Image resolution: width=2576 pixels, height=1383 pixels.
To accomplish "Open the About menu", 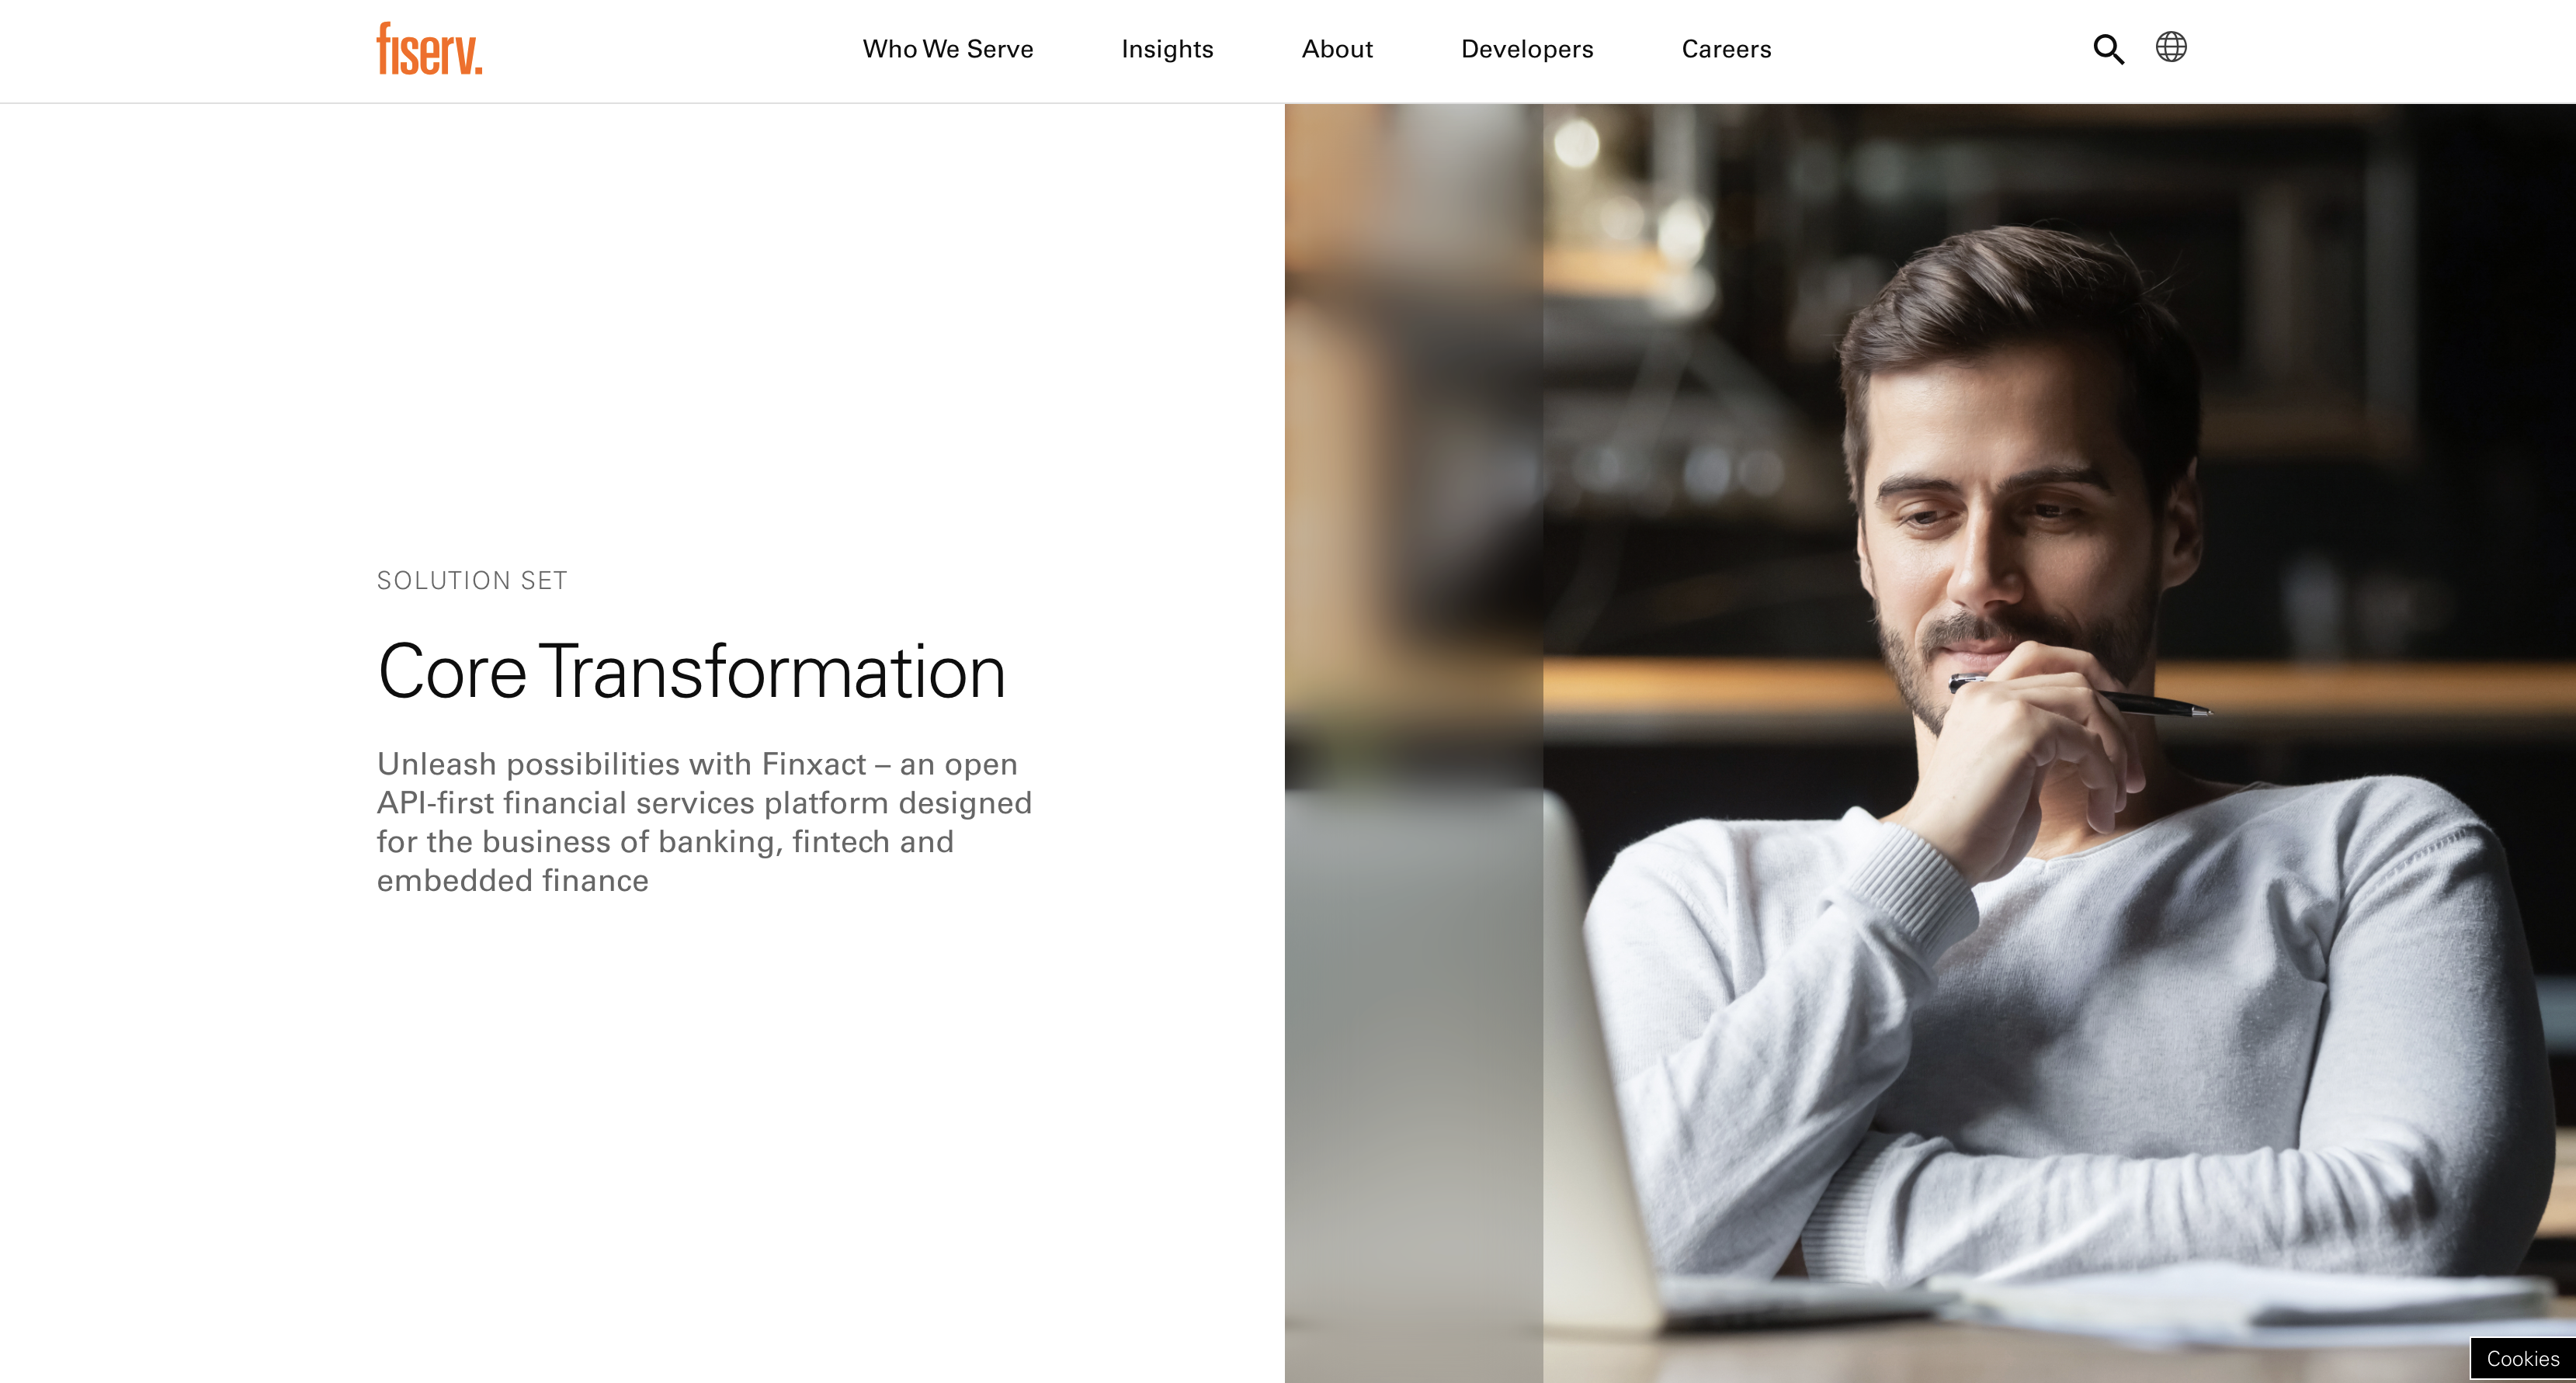I will pyautogui.click(x=1337, y=49).
